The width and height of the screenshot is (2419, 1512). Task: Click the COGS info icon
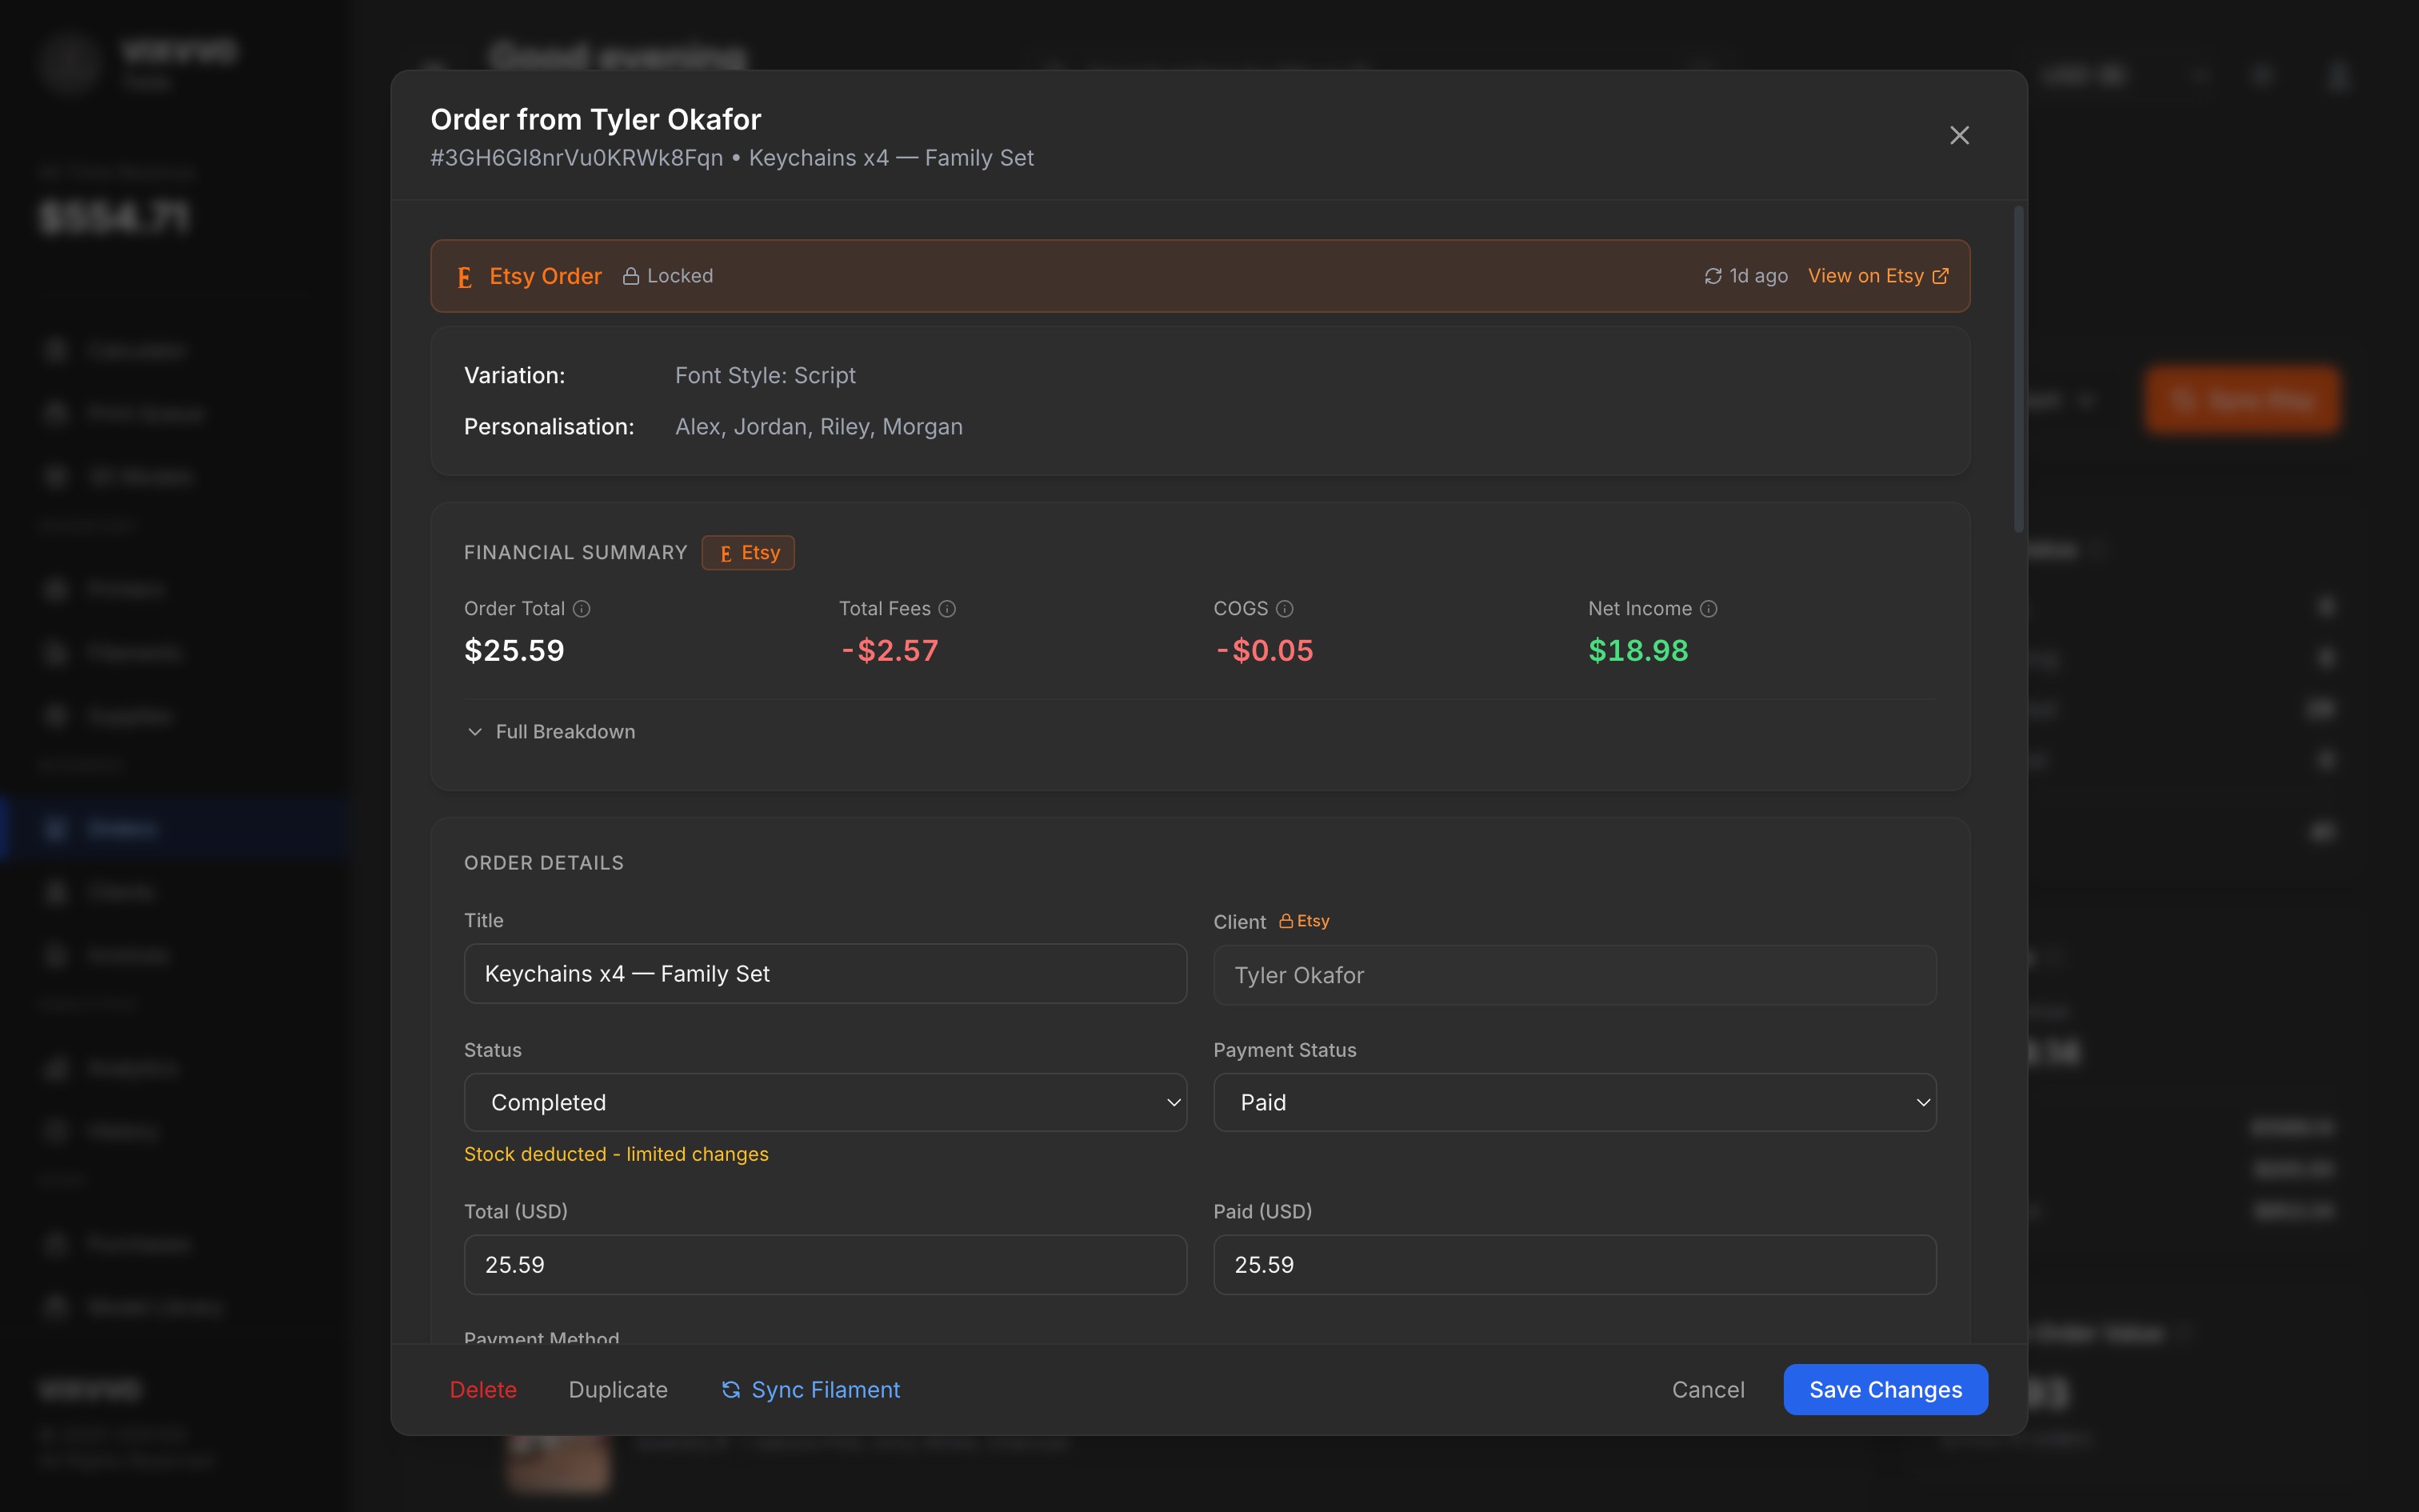pyautogui.click(x=1285, y=609)
